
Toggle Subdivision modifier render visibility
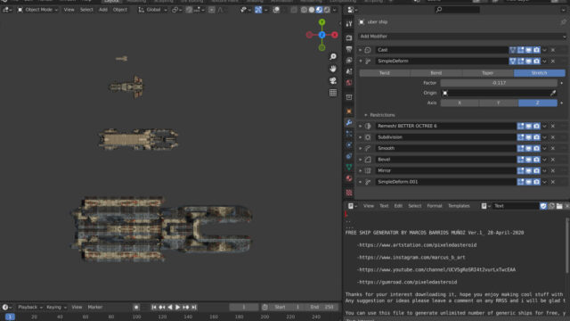tap(536, 137)
